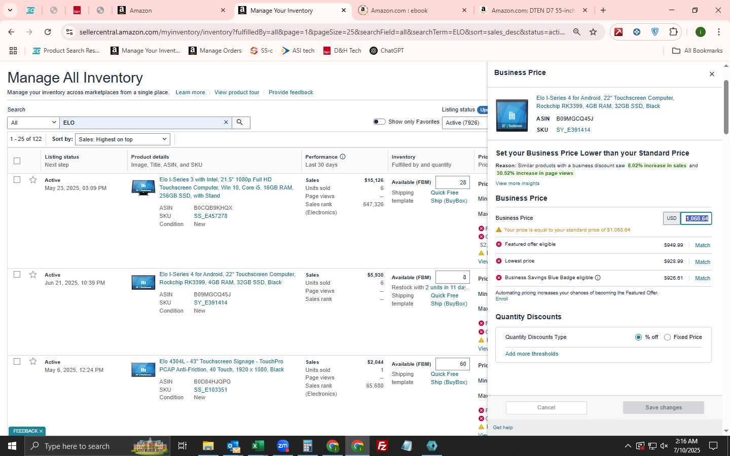Check the Elo I-Series 4 row checkbox
The height and width of the screenshot is (456, 730).
(17, 275)
